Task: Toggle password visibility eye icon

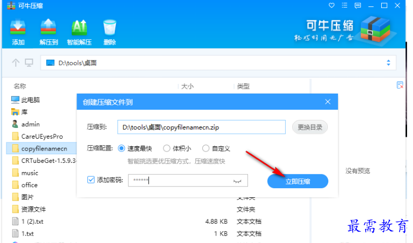Action: tap(237, 181)
